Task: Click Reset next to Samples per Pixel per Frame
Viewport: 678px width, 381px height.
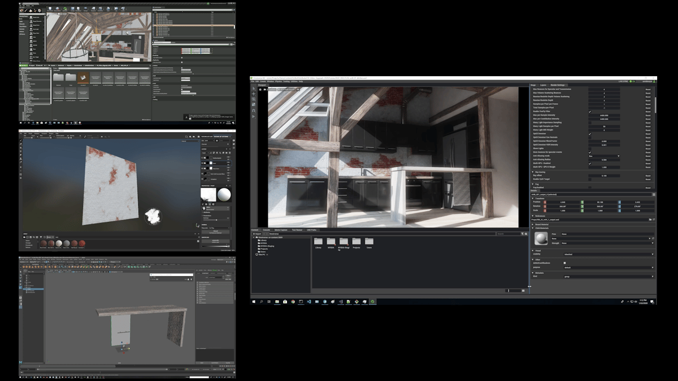Action: 648,104
